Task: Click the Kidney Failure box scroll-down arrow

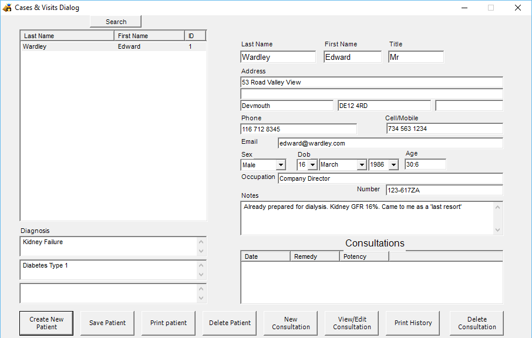Action: [x=201, y=251]
